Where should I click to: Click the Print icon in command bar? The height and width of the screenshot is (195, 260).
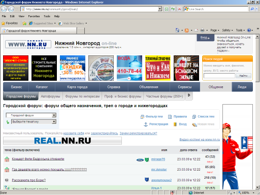pyautogui.click(x=202, y=30)
